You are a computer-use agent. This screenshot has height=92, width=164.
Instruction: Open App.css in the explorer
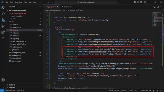coord(15,25)
